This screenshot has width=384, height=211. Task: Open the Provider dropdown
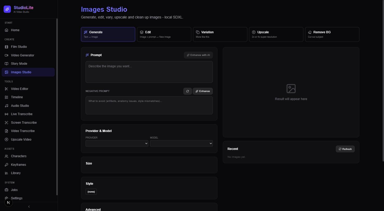(117, 143)
